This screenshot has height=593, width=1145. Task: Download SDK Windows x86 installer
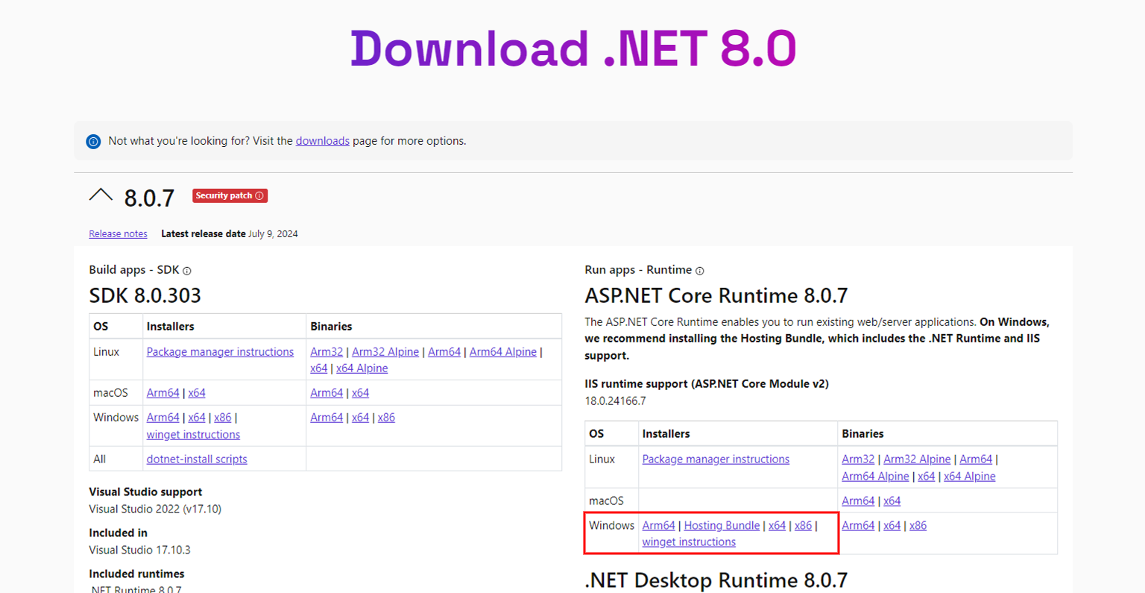coord(223,418)
